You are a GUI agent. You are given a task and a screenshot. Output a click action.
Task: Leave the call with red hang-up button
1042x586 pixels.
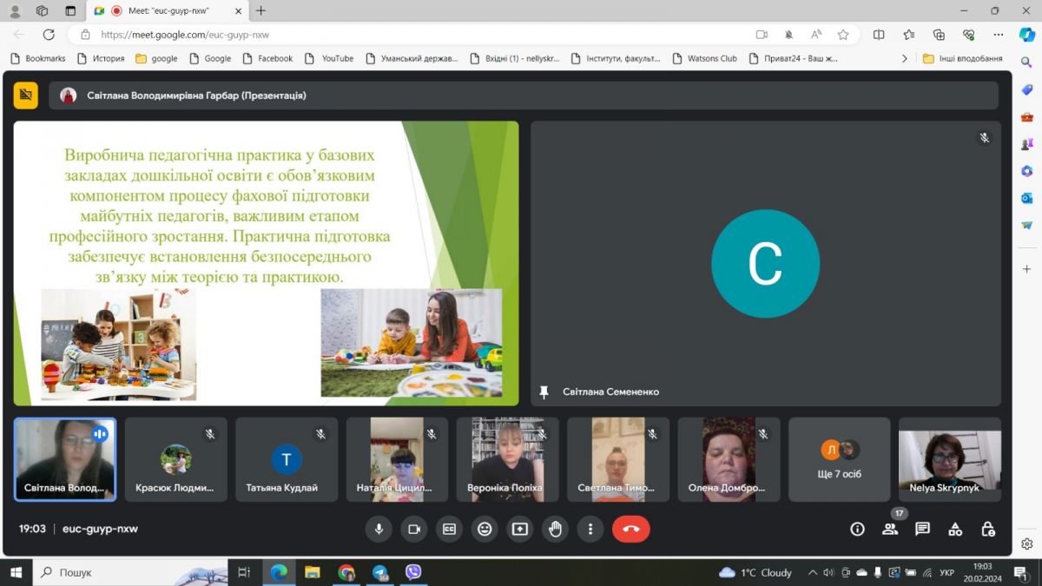click(x=631, y=529)
